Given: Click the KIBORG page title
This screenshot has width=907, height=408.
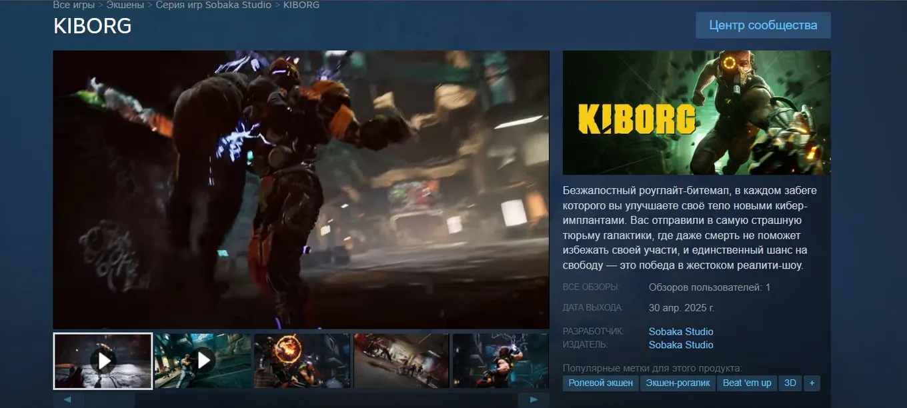Looking at the screenshot, I should click(92, 26).
